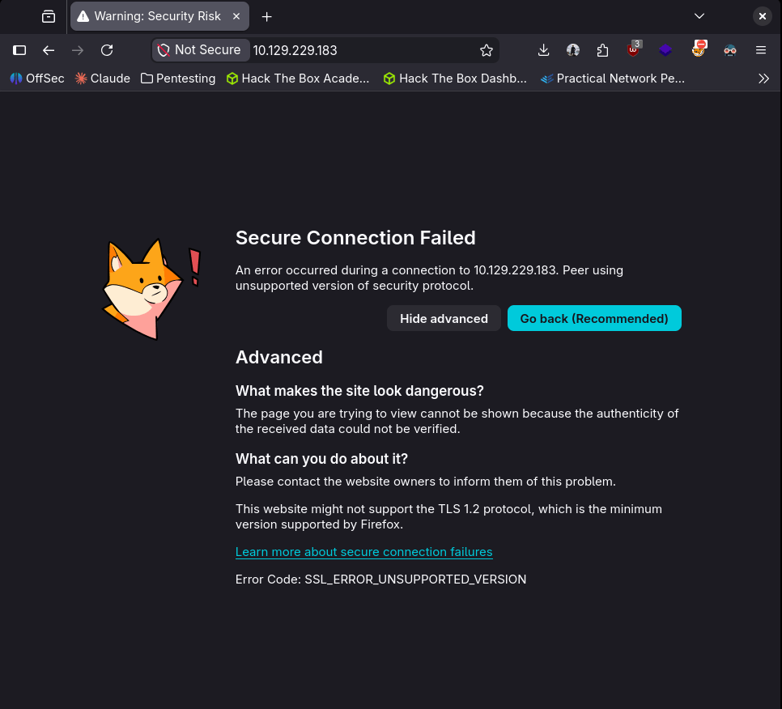Open the Firefox application menu
This screenshot has height=709, width=782.
[x=761, y=50]
